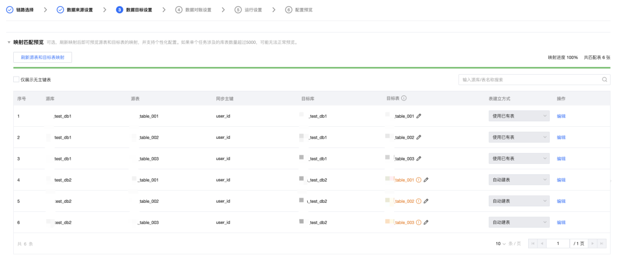Click orange warning icon in row 6
Viewport: 618px width, 257px height.
(418, 222)
